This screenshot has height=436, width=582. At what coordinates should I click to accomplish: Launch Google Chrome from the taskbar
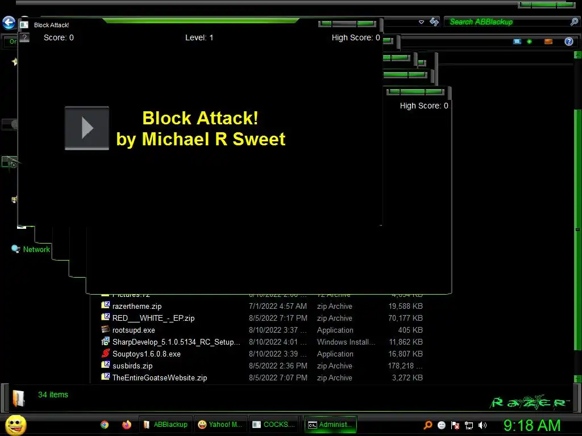tap(105, 425)
